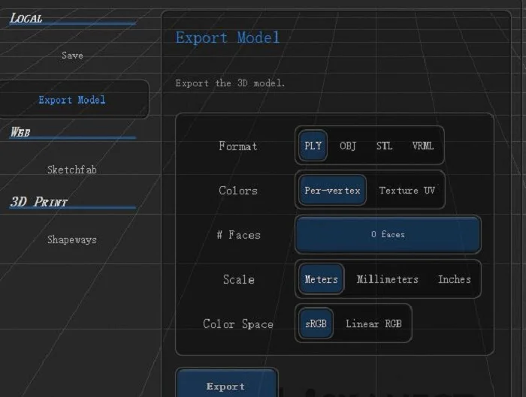Choose OBJ as export format

pos(348,146)
